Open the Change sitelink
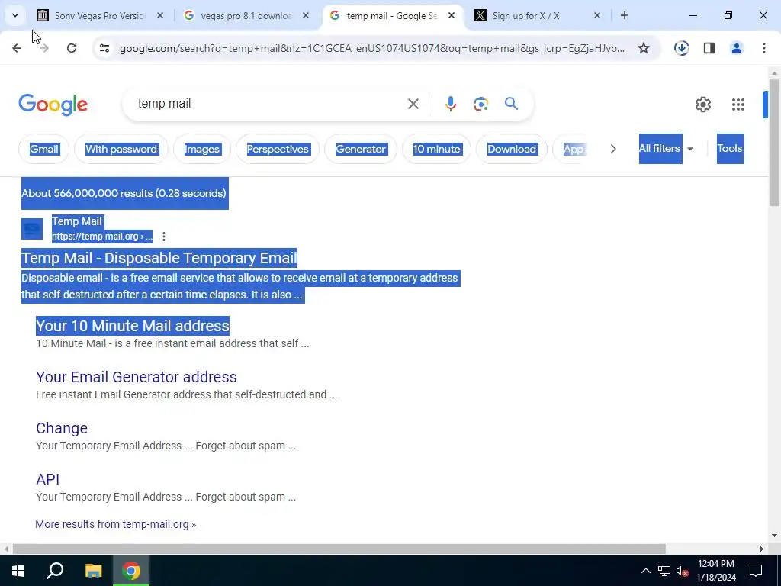This screenshot has height=586, width=781. pos(62,428)
